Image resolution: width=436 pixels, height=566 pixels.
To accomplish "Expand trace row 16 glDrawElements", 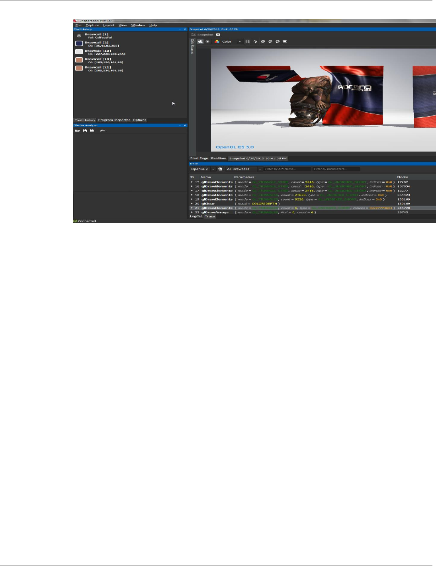I will (x=192, y=186).
